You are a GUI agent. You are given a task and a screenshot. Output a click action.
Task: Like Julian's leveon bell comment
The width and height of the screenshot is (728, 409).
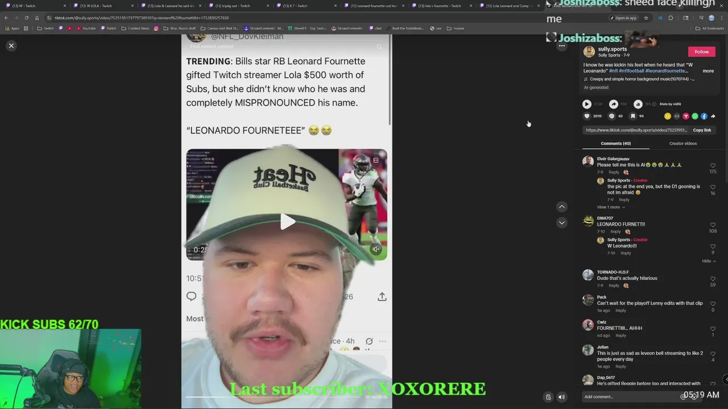point(713,353)
